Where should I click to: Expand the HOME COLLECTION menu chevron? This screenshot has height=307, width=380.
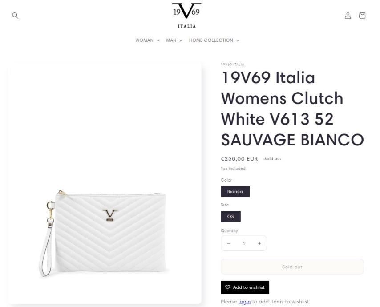238,40
